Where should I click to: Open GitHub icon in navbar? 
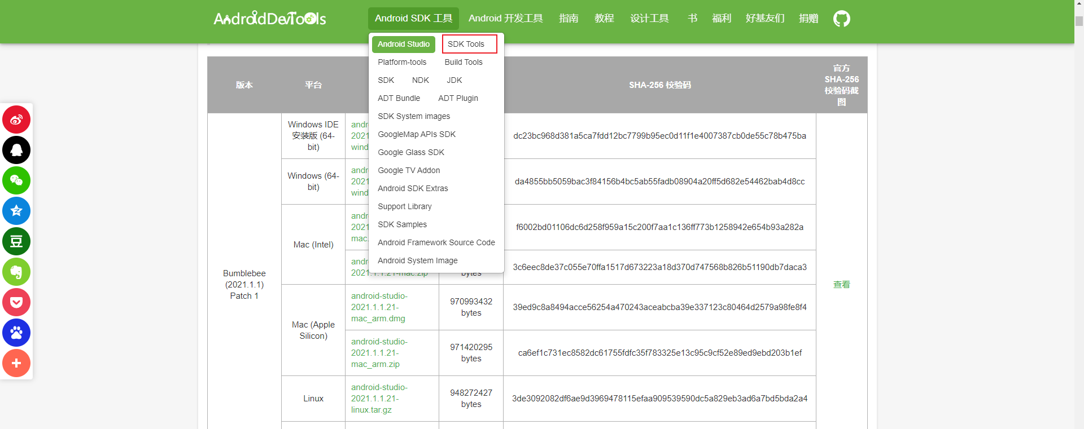(841, 19)
